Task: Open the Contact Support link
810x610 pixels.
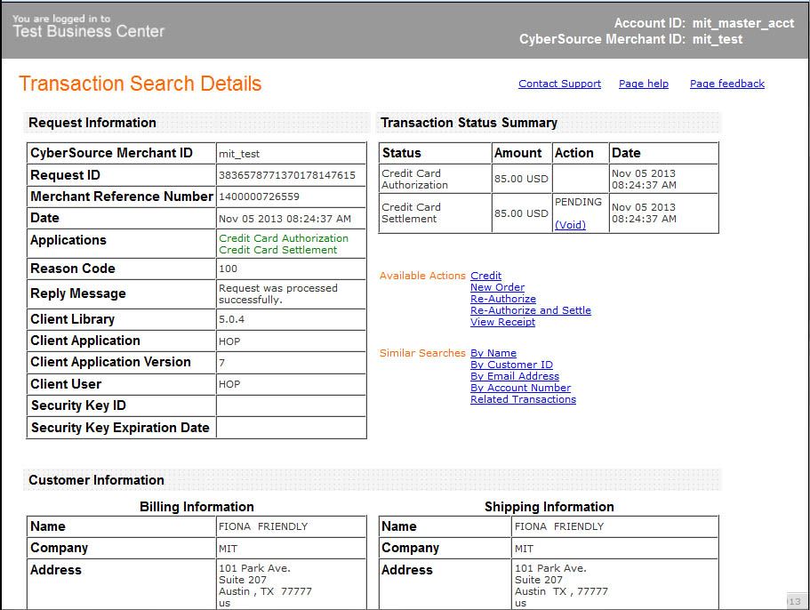Action: point(559,84)
